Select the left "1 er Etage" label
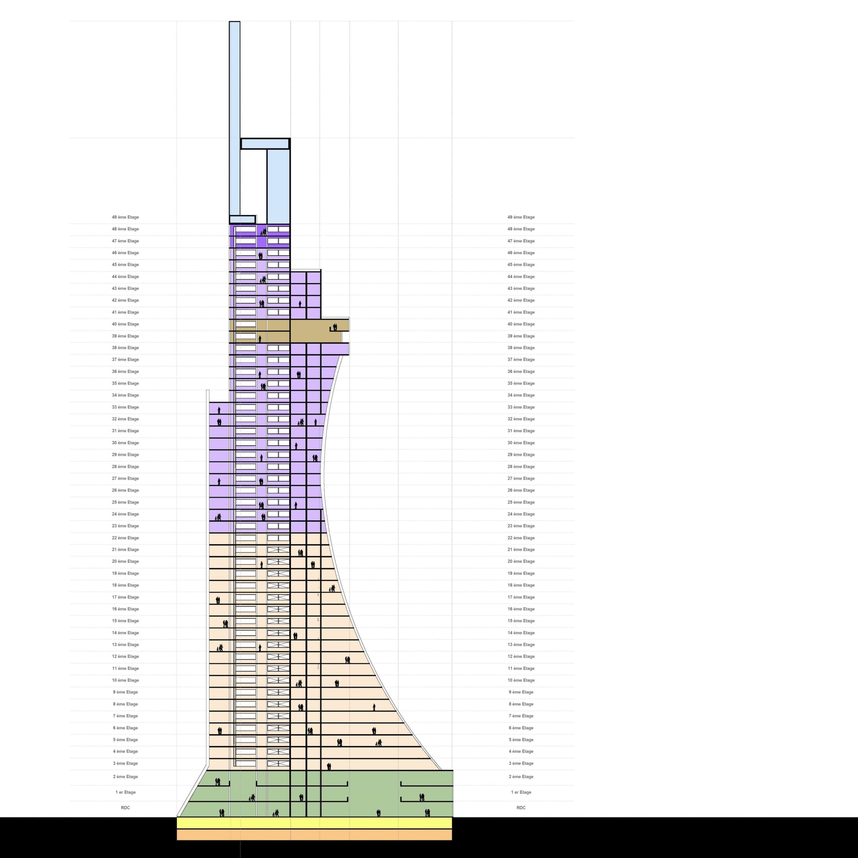Viewport: 858px width, 858px height. click(125, 792)
